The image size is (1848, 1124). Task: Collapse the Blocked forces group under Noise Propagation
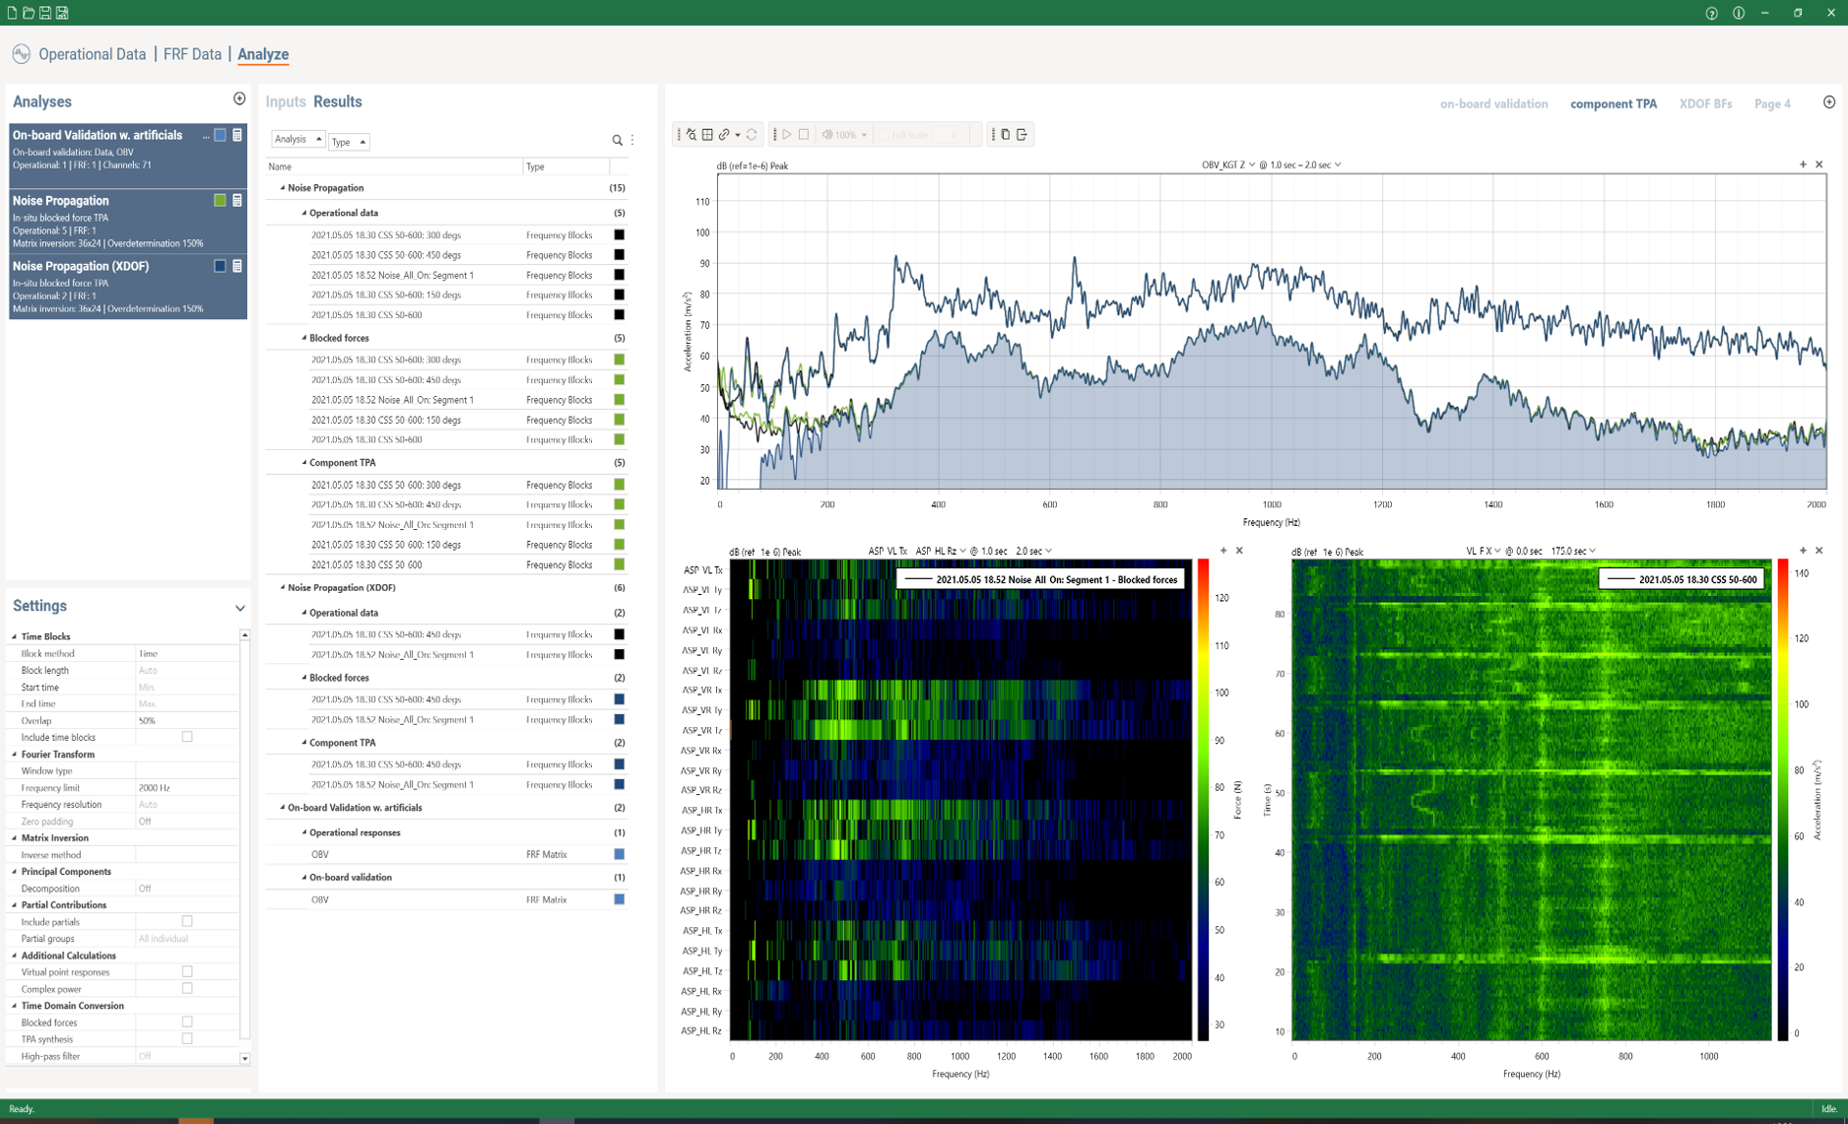[x=304, y=338]
